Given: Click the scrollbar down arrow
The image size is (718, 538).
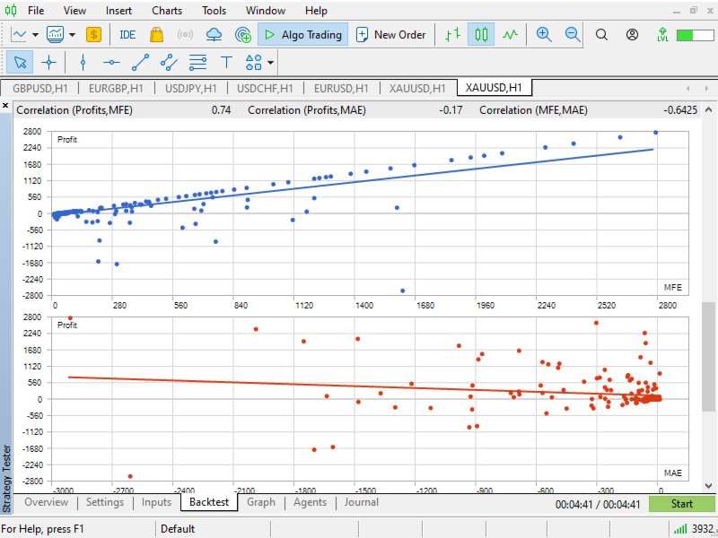Looking at the screenshot, I should tap(708, 485).
